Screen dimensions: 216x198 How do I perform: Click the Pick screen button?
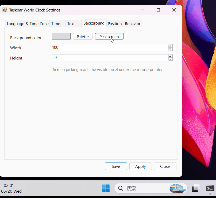pos(109,37)
